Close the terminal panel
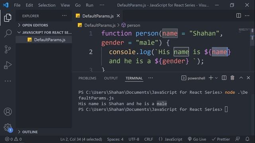Screen dimensions: 255x143 [x=248, y=78]
